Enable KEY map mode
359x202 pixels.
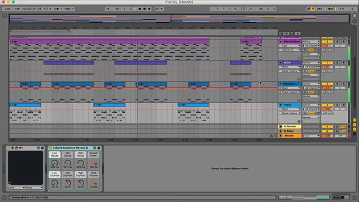(320, 9)
